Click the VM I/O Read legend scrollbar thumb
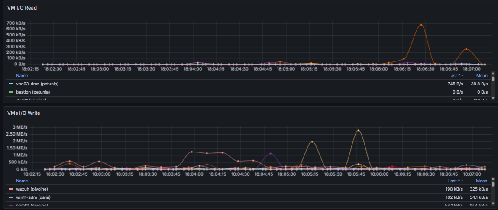 click(493, 79)
